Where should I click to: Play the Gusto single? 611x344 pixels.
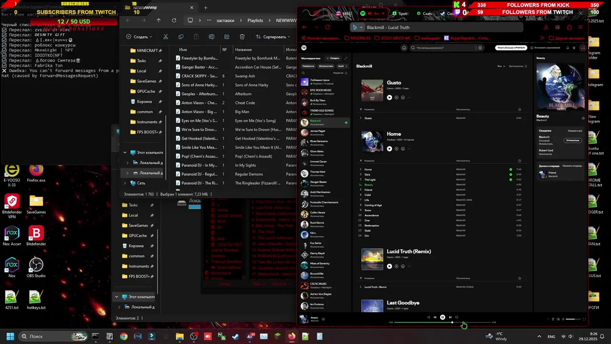(x=390, y=97)
